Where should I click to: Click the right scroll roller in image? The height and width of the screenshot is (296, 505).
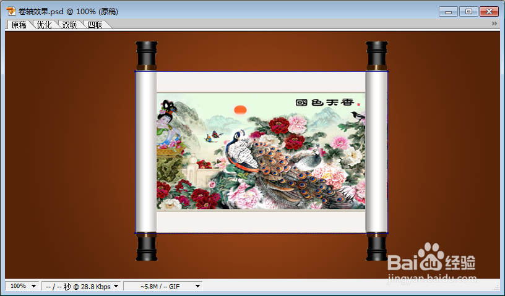(x=376, y=151)
